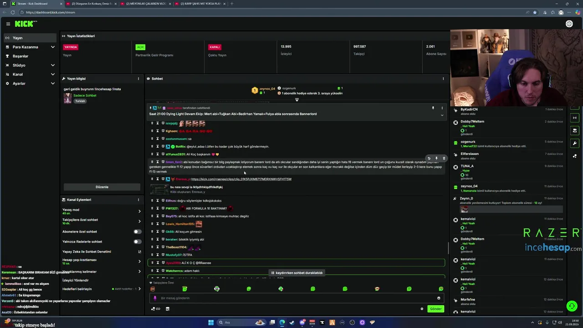Click the camera layout icon in right toolbar
The width and height of the screenshot is (583, 328).
pyautogui.click(x=575, y=130)
